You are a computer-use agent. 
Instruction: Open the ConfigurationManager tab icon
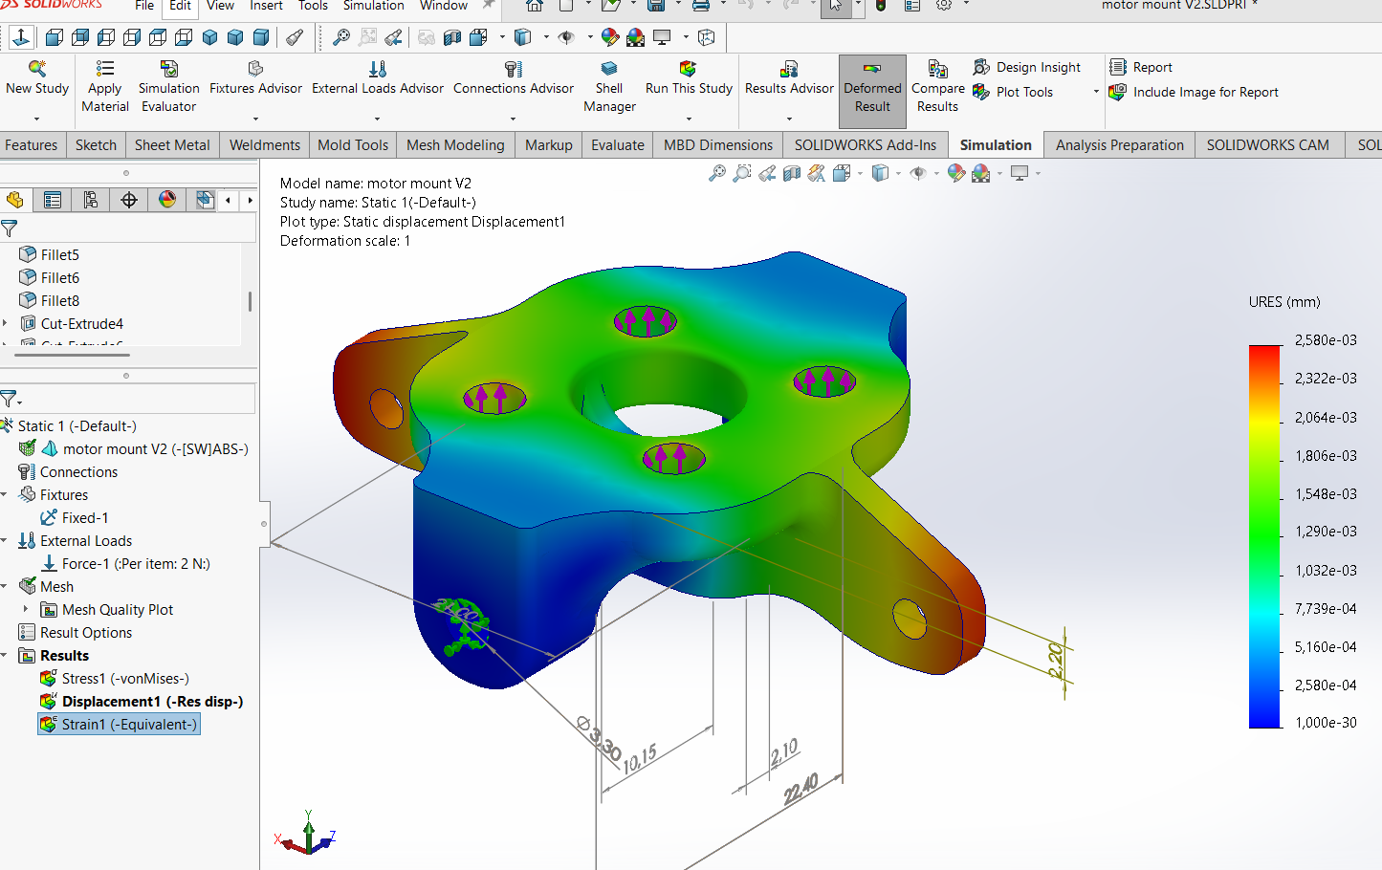(x=91, y=200)
